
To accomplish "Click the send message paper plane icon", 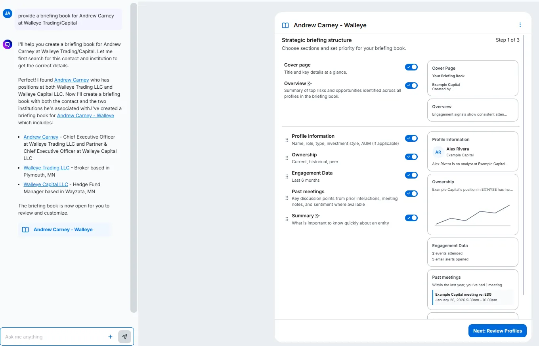I will (x=124, y=337).
